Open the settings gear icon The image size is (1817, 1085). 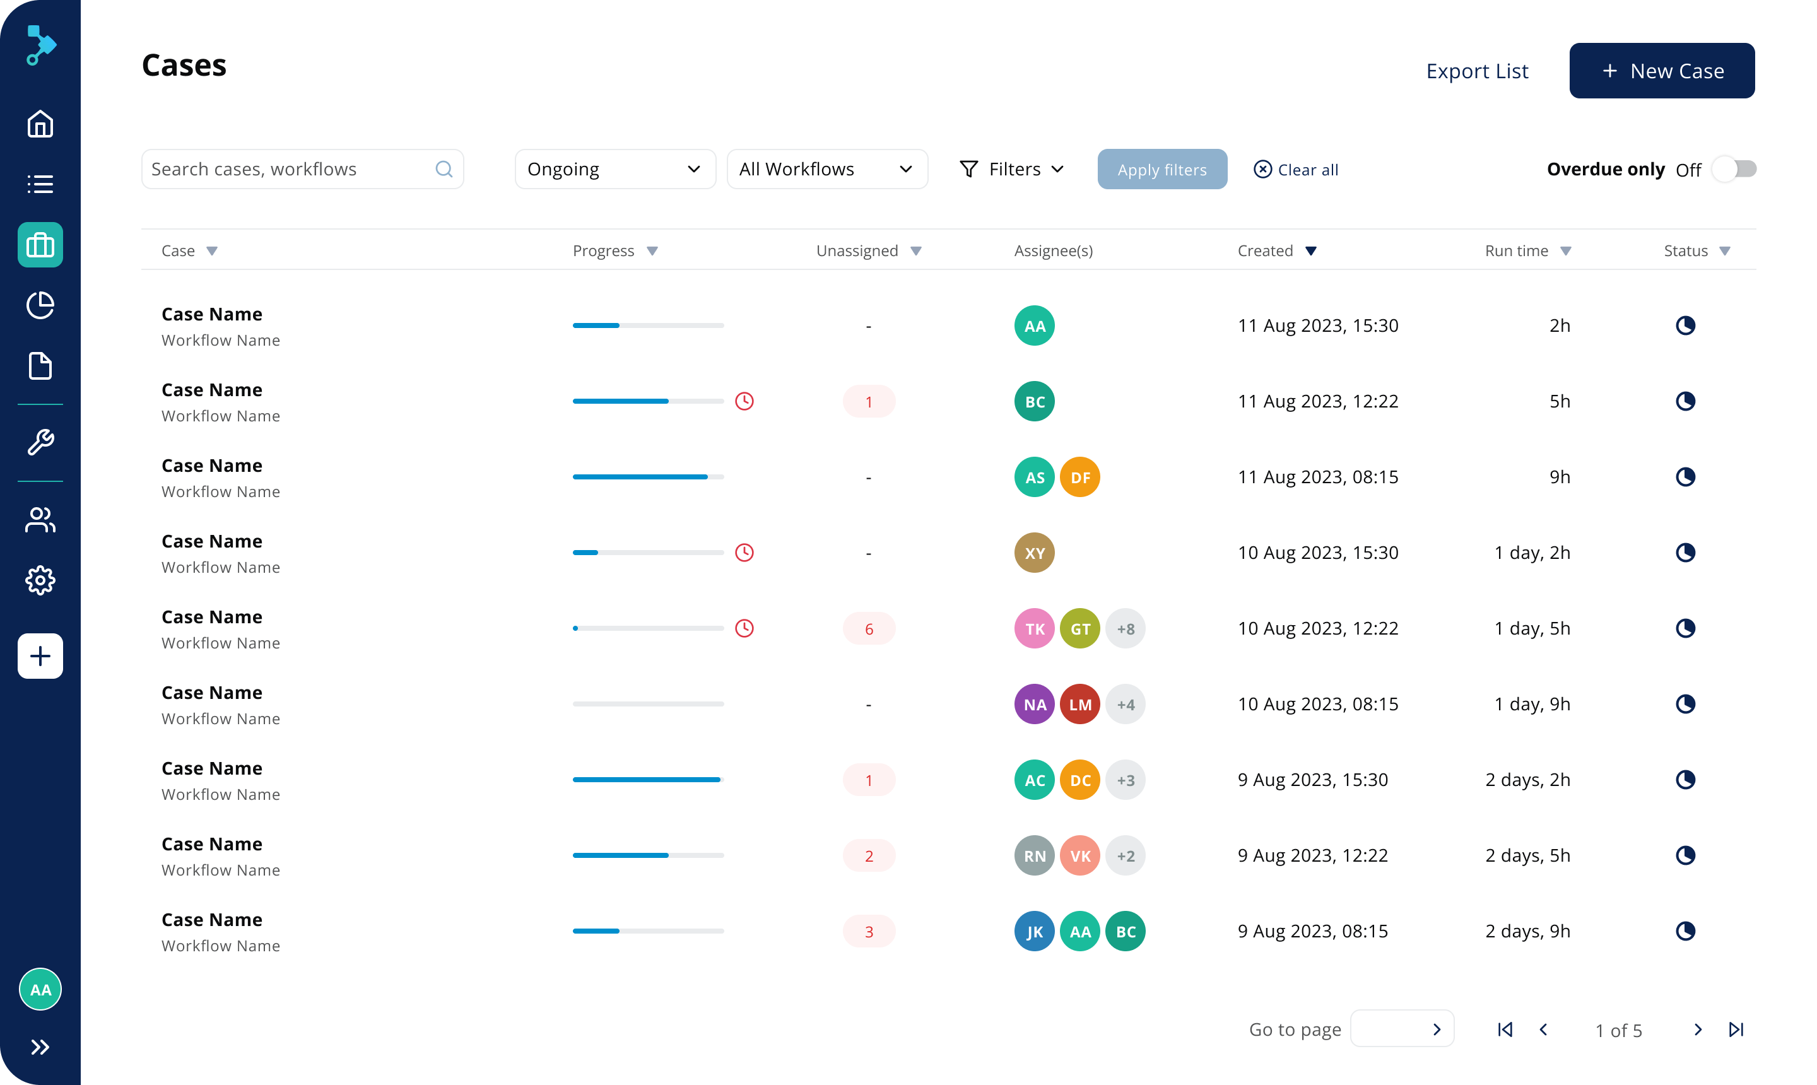tap(40, 580)
